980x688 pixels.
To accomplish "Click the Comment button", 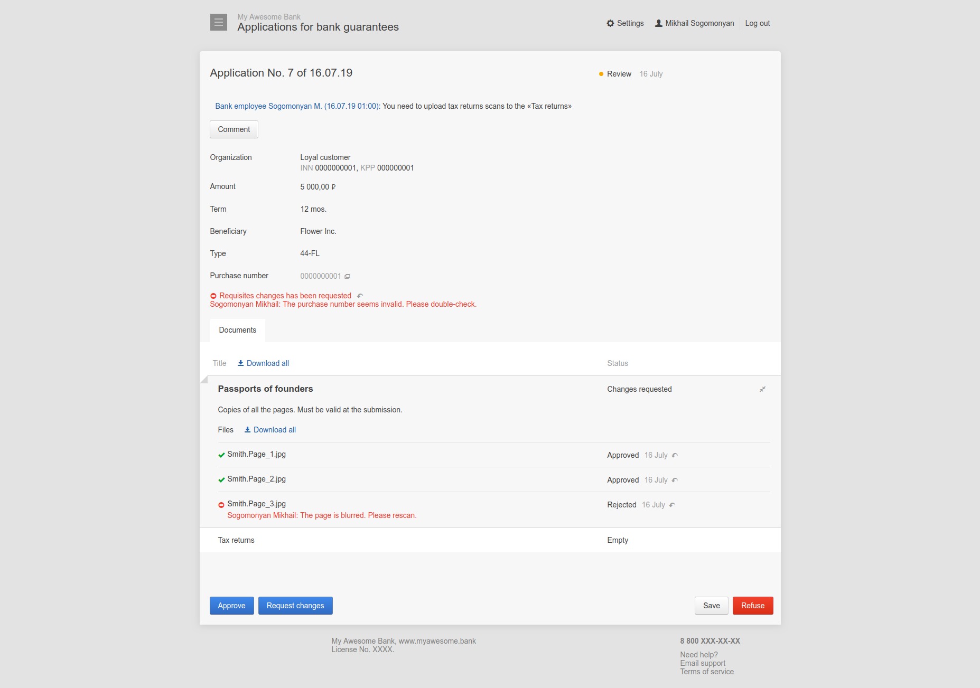I will (x=234, y=129).
